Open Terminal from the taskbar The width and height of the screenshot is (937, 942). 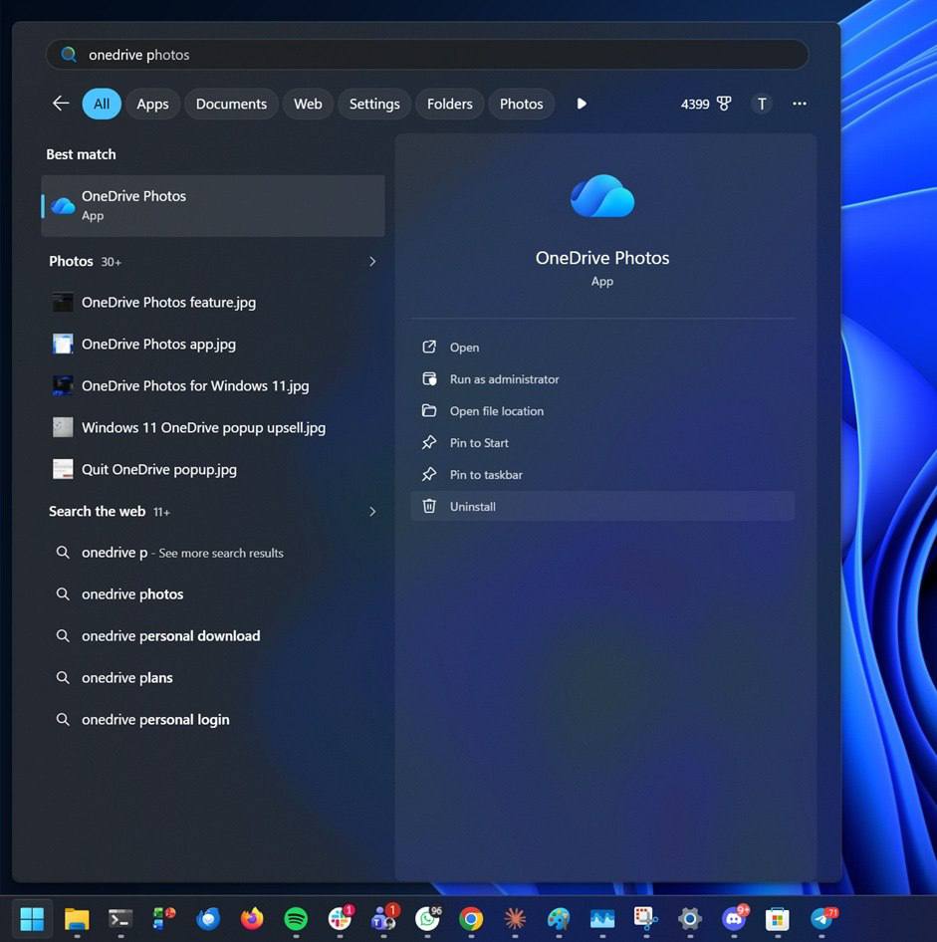pyautogui.click(x=120, y=918)
